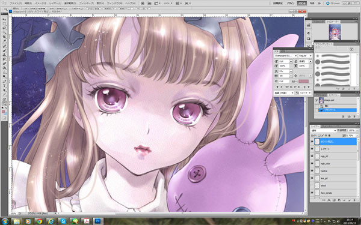The width and height of the screenshot is (361, 225).
Task: Select the high_color layer row
Action: tap(333, 164)
